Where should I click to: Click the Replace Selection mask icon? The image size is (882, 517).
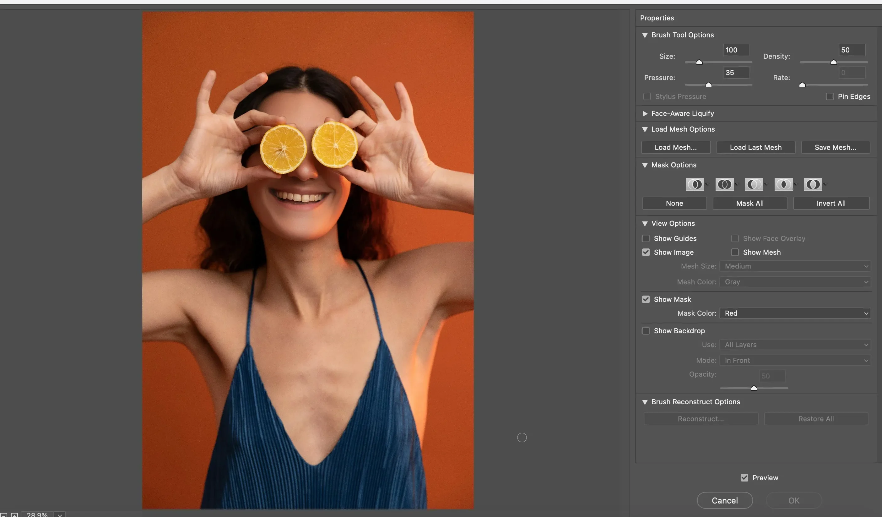pyautogui.click(x=695, y=184)
